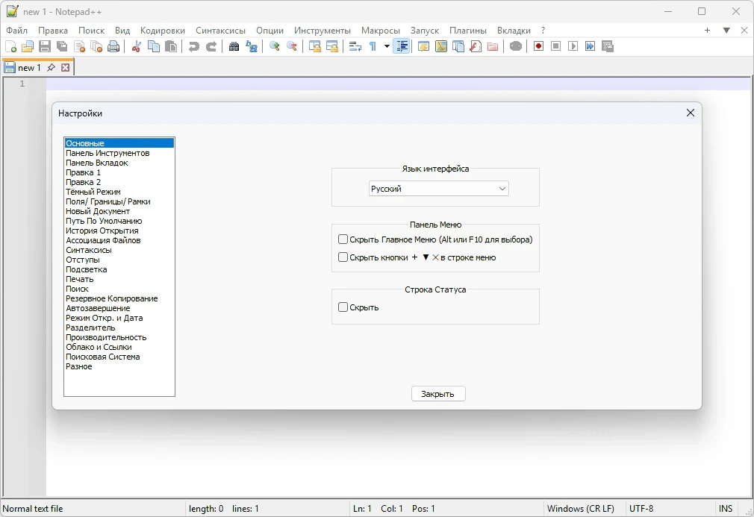Screen dimensions: 754x517
Task: Save the document using the floppy icon
Action: click(45, 46)
